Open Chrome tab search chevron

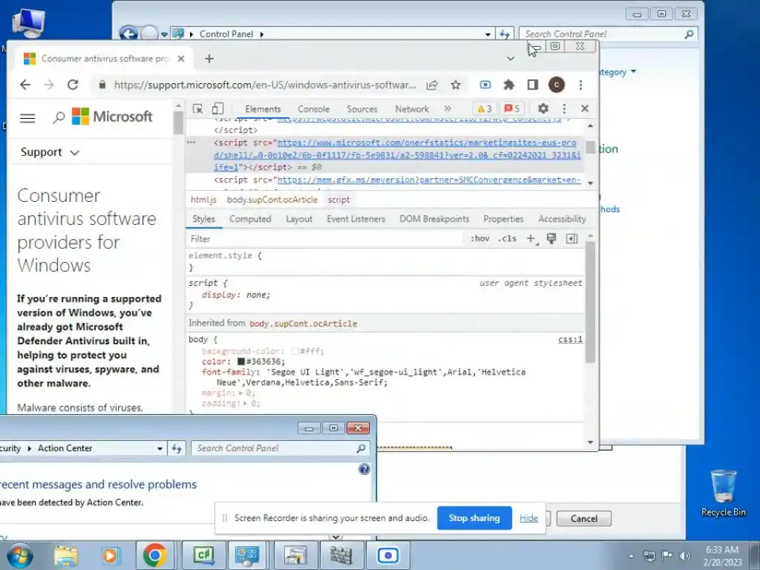[511, 59]
